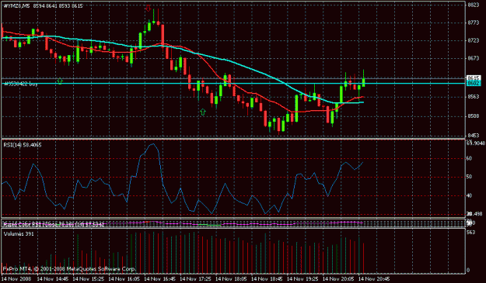Click the 14 Nov 2008 date label
Screen dimensions: 486x283
[x=17, y=278]
